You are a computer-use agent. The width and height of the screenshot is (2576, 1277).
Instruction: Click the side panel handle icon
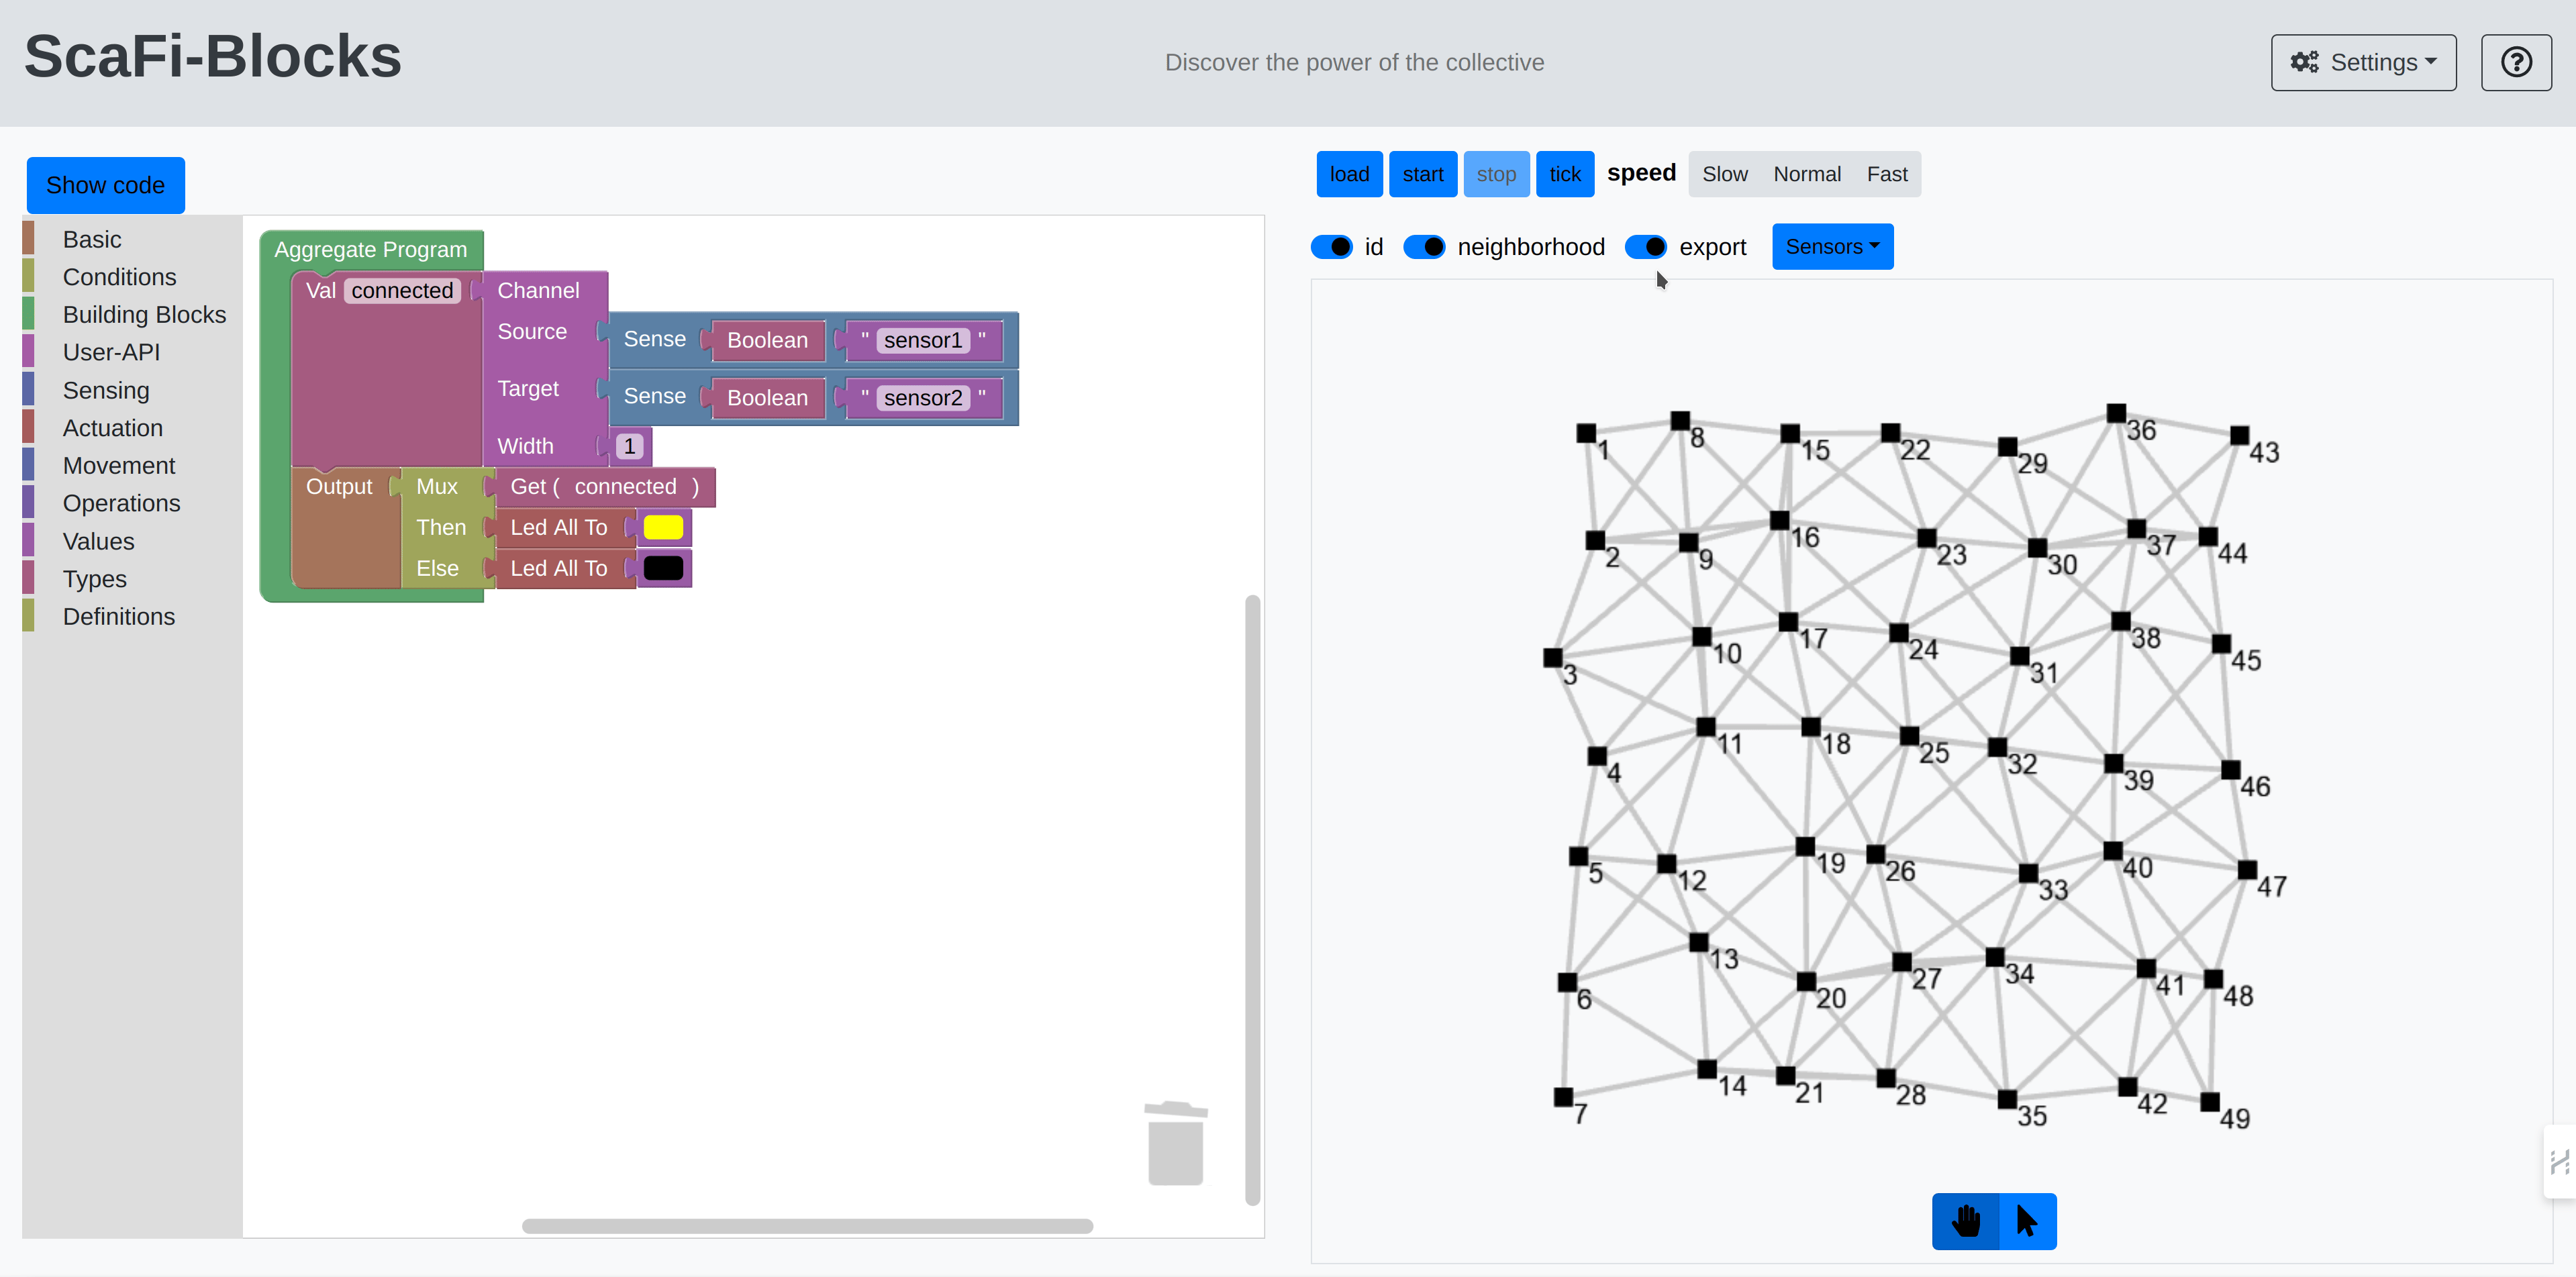[2560, 1161]
